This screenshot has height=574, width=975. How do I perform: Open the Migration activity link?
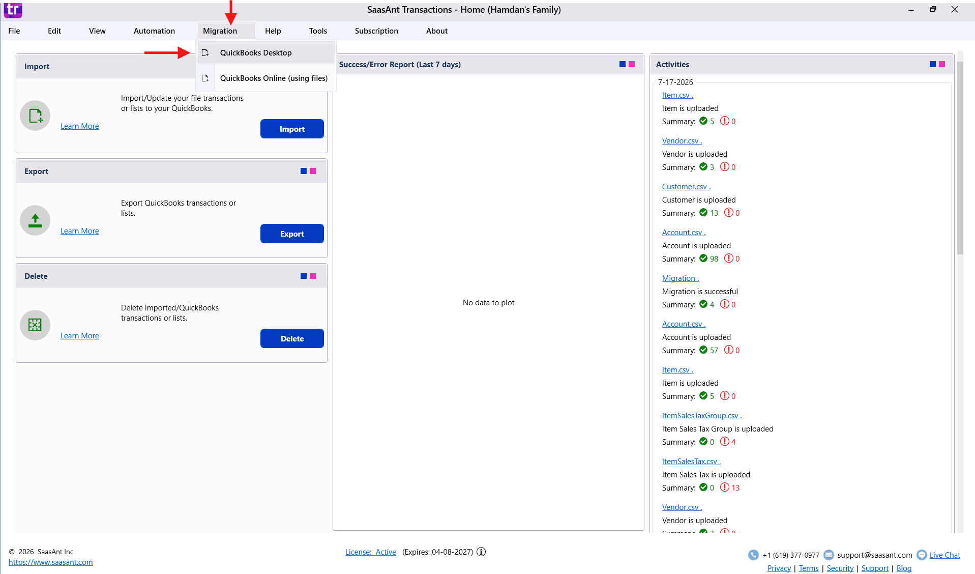click(681, 278)
